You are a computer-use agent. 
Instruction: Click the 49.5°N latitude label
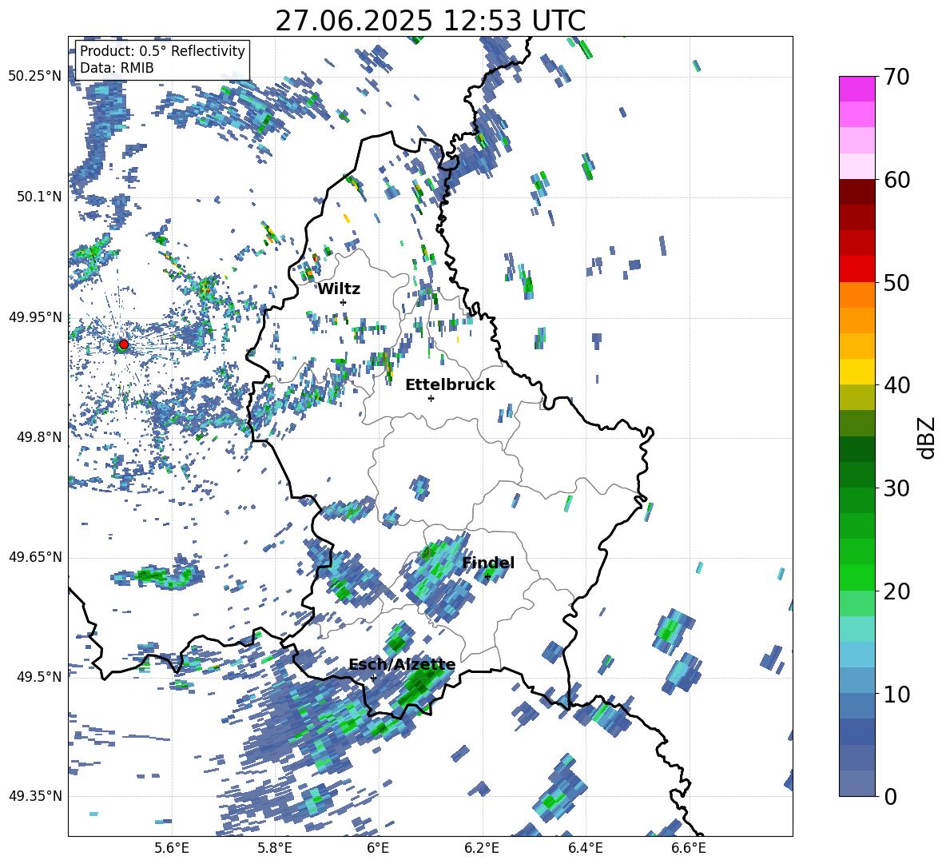(x=39, y=676)
